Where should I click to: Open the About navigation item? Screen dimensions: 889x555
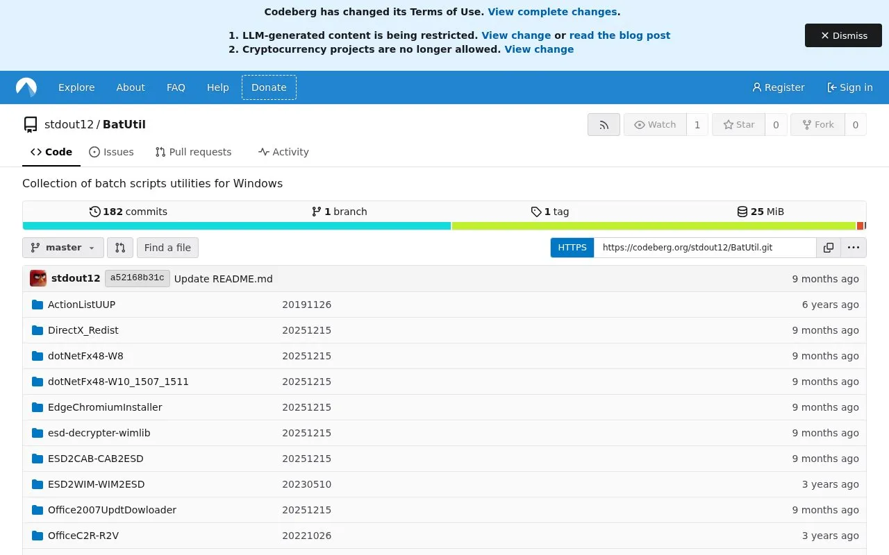click(131, 87)
